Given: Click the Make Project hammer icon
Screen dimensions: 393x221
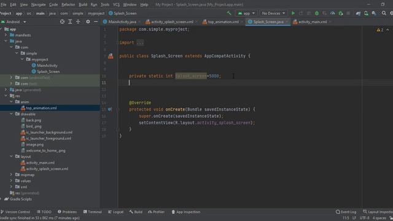Looking at the screenshot, I should click(x=229, y=13).
